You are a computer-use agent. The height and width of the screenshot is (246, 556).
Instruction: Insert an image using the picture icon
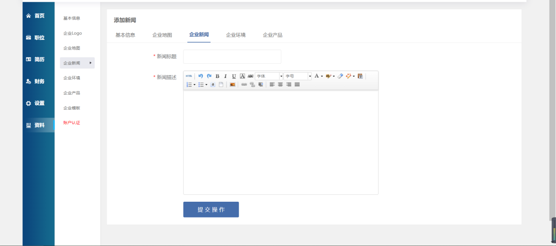click(233, 85)
